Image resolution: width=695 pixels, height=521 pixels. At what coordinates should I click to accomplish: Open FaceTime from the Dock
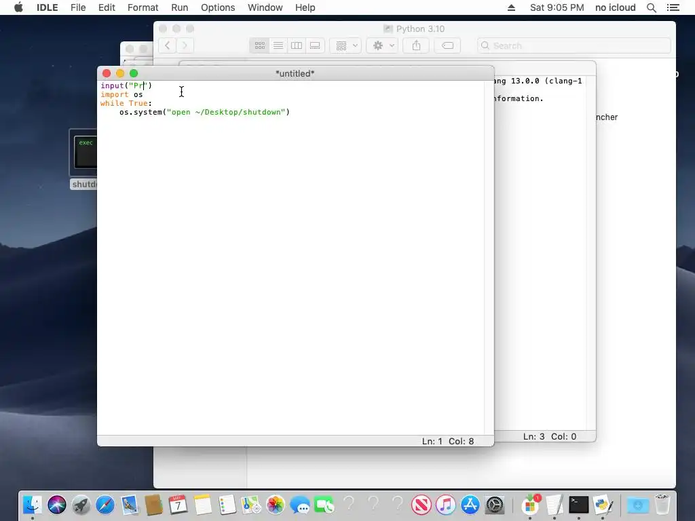[x=324, y=505]
